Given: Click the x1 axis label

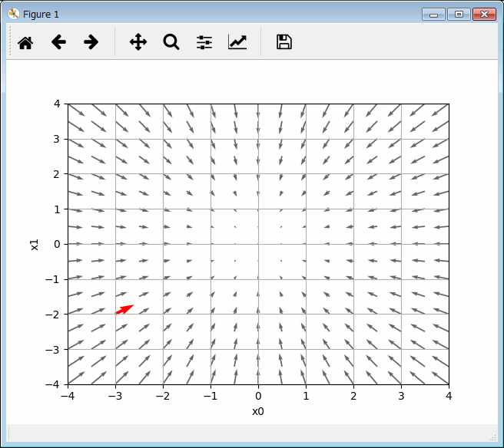Looking at the screenshot, I should coord(34,244).
